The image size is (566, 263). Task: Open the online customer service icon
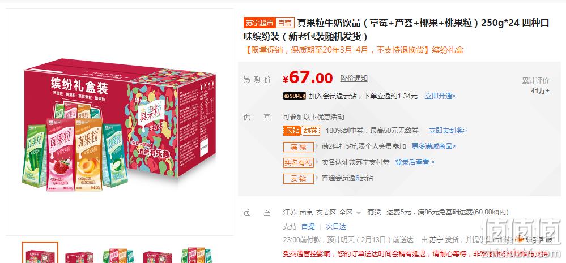[x=520, y=239]
